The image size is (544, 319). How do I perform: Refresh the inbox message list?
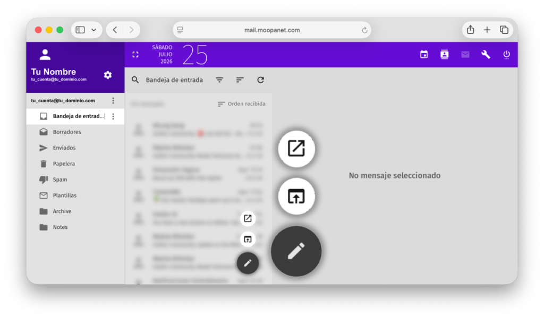click(260, 80)
